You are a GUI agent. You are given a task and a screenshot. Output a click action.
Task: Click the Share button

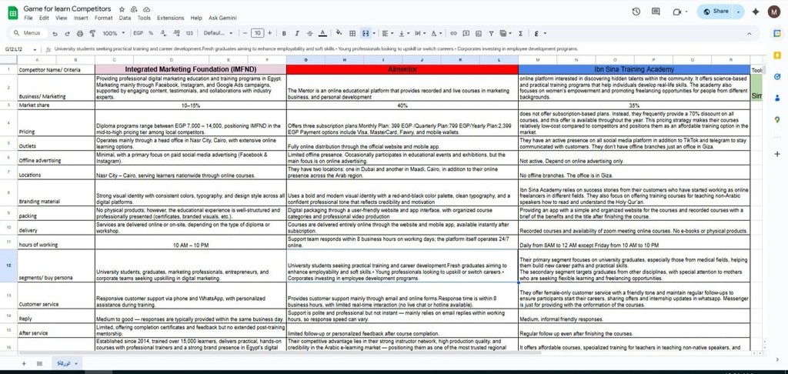point(715,12)
